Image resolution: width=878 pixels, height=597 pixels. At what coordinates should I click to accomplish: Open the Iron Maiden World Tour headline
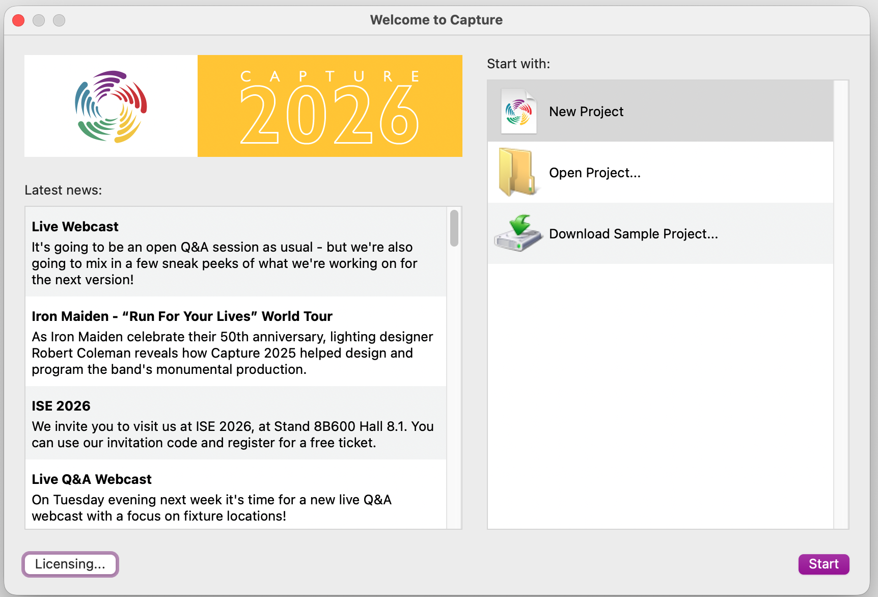pos(182,316)
